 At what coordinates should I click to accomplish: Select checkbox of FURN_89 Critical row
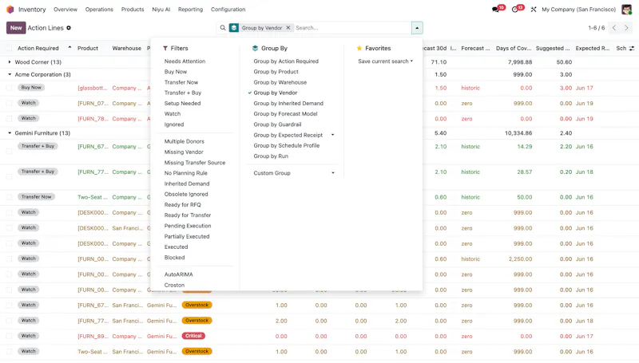(x=9, y=336)
